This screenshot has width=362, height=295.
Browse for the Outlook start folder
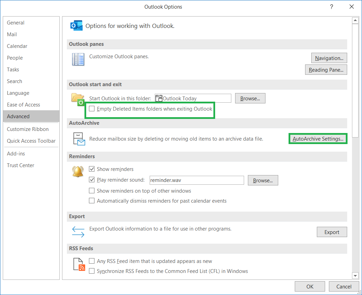(250, 98)
